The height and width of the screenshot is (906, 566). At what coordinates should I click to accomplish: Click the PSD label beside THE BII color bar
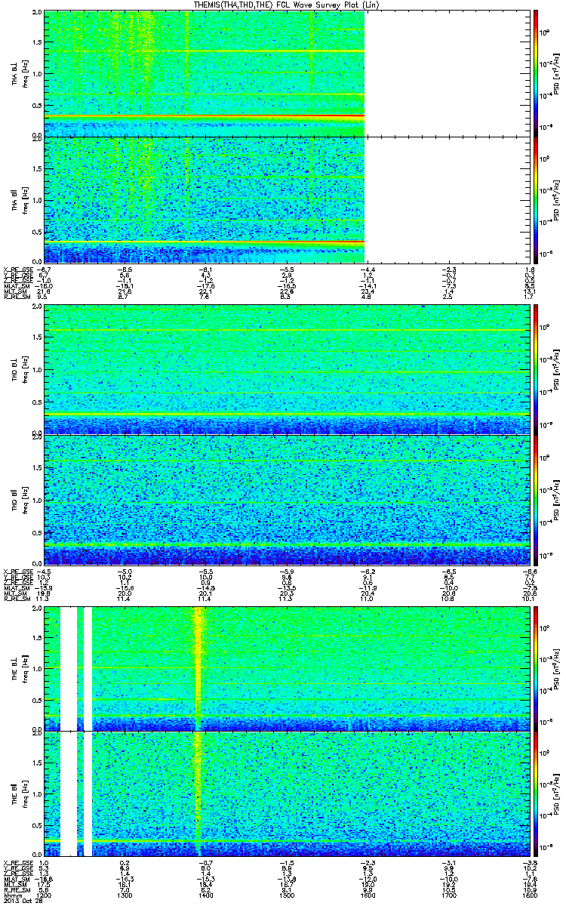(558, 794)
